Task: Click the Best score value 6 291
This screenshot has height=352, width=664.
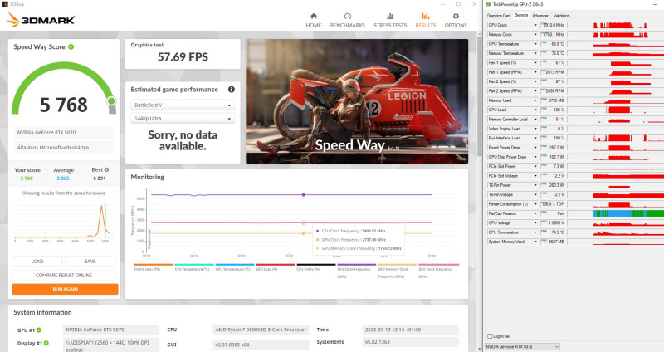Action: tap(100, 178)
